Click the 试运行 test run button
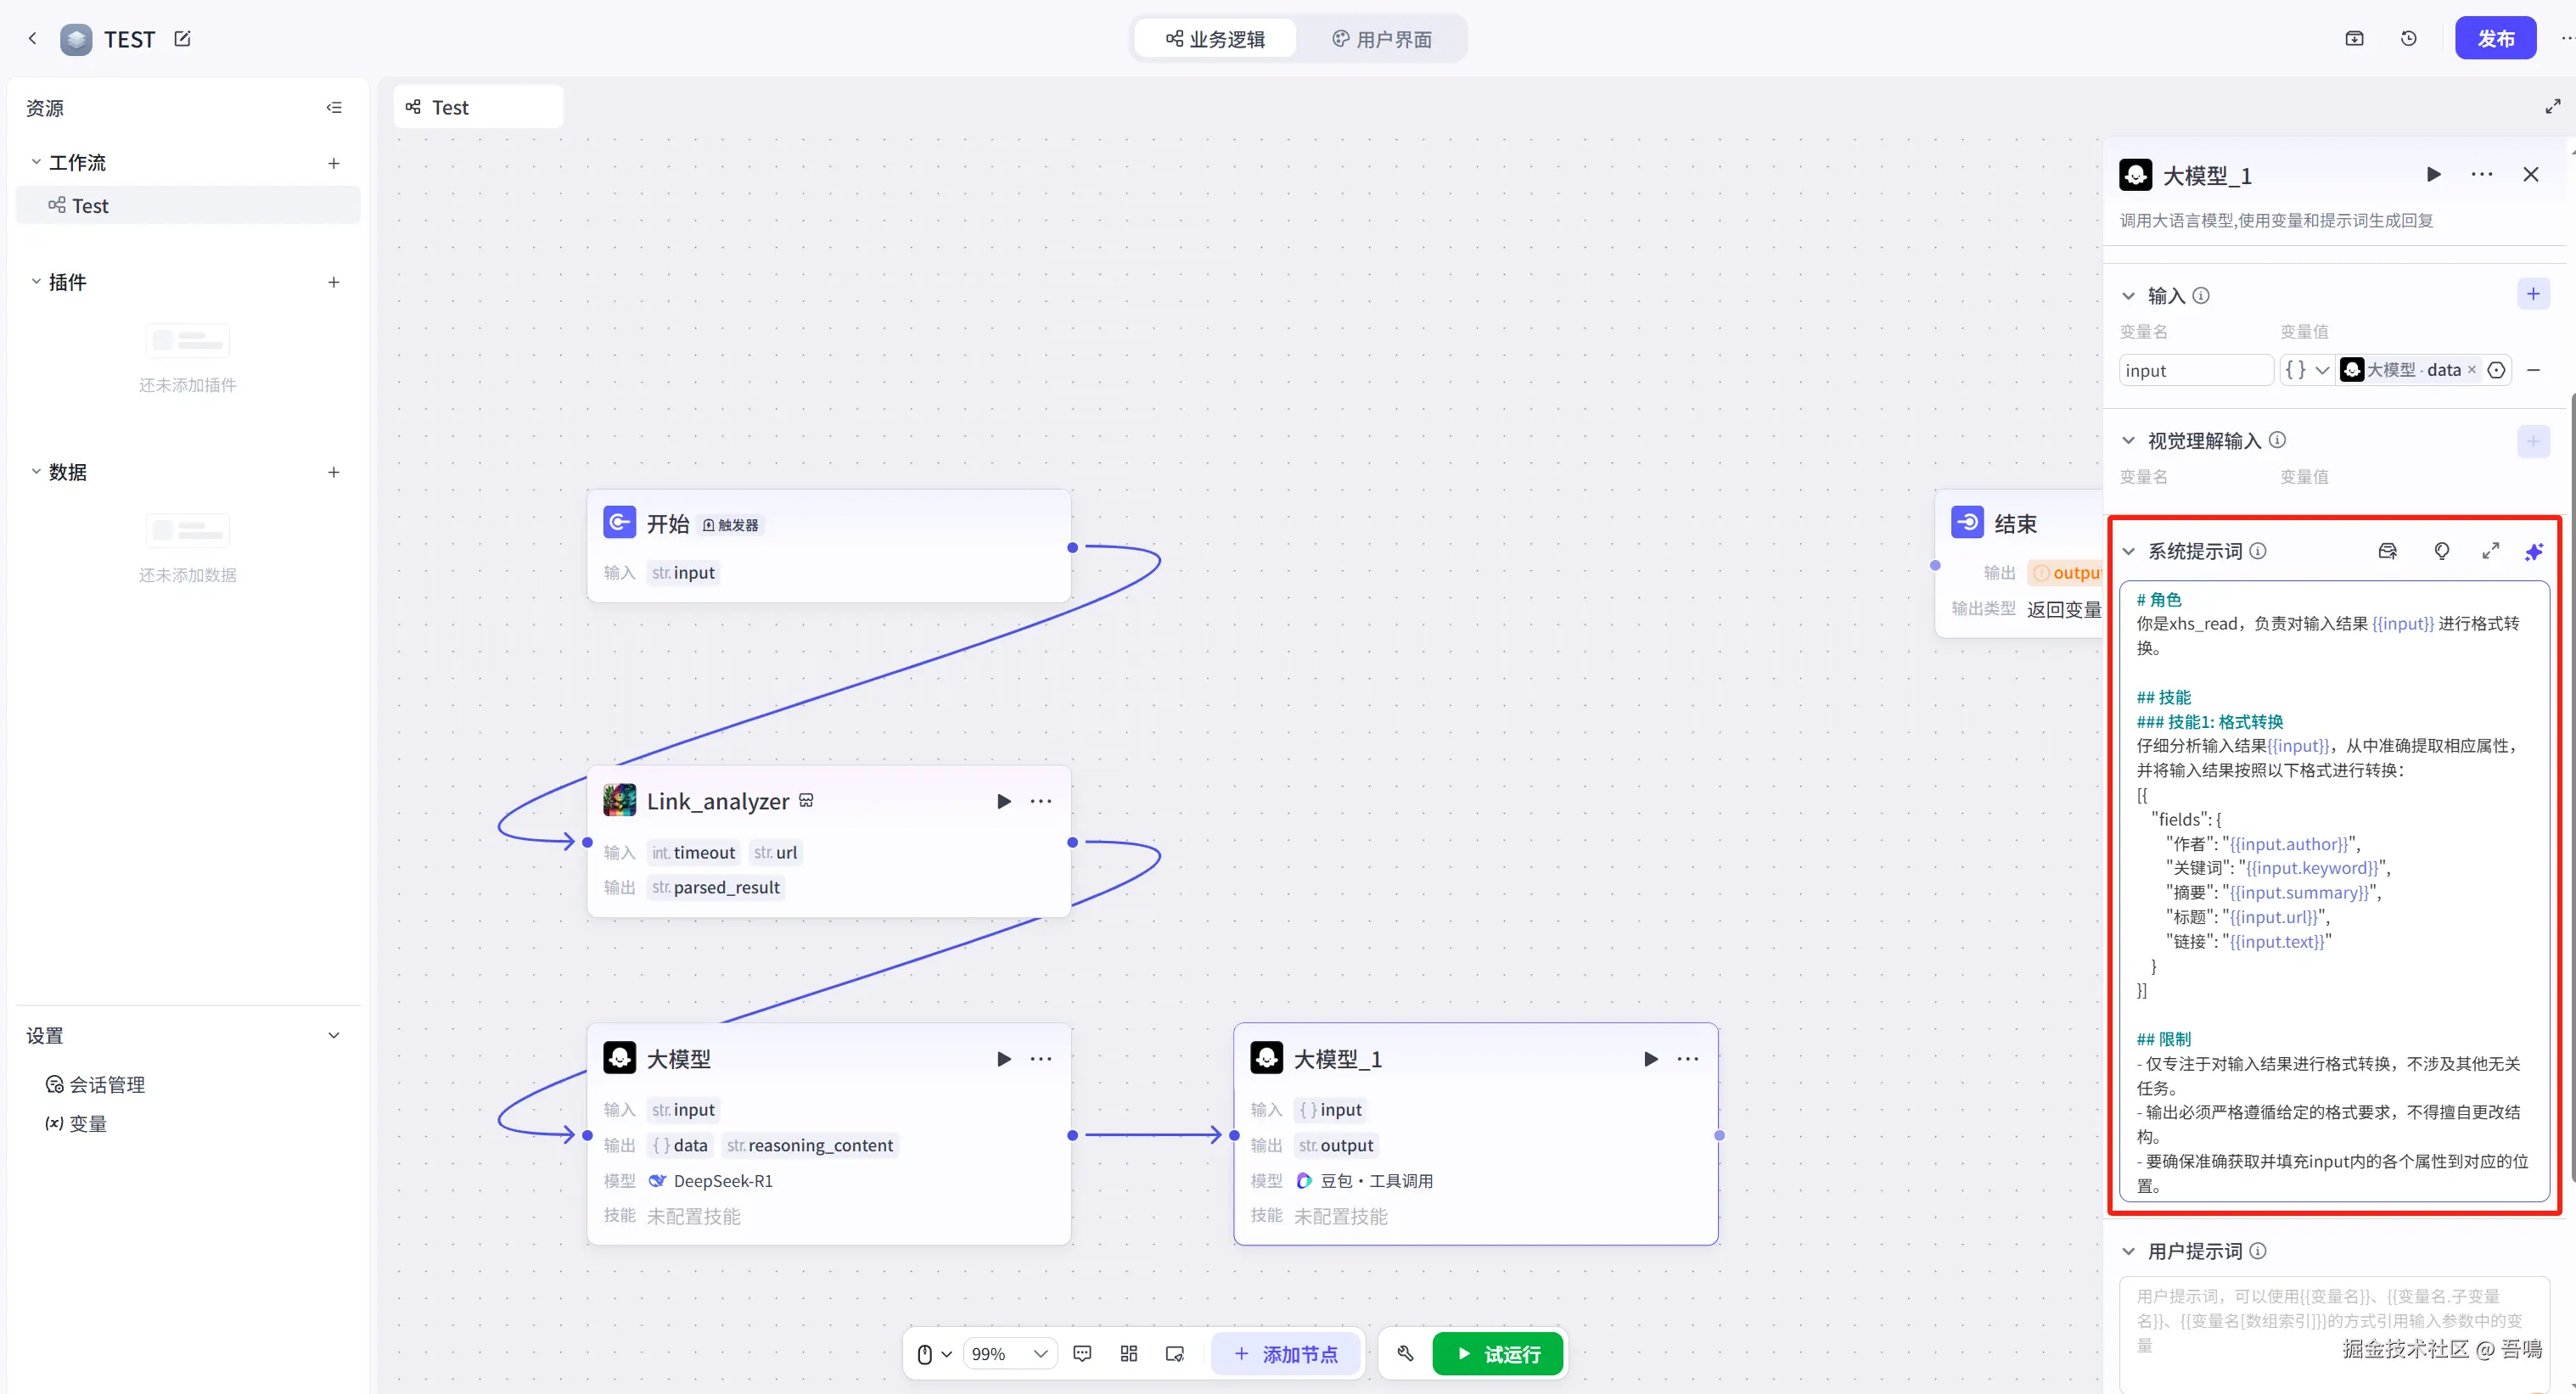 tap(1497, 1354)
